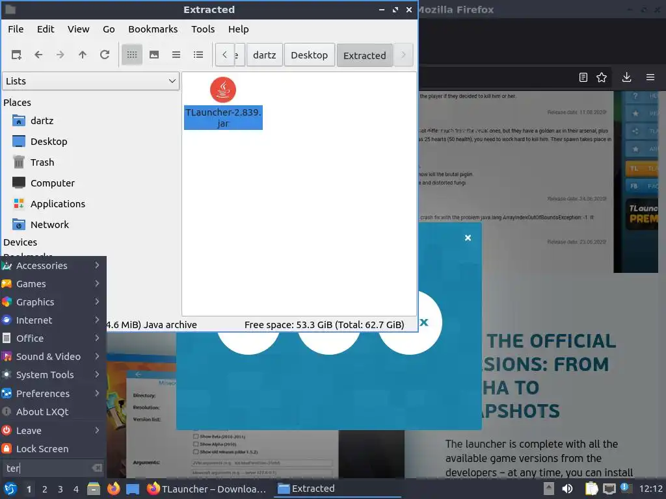Screen dimensions: 666x499
Task: Switch to workspace 2
Action: tap(45, 489)
